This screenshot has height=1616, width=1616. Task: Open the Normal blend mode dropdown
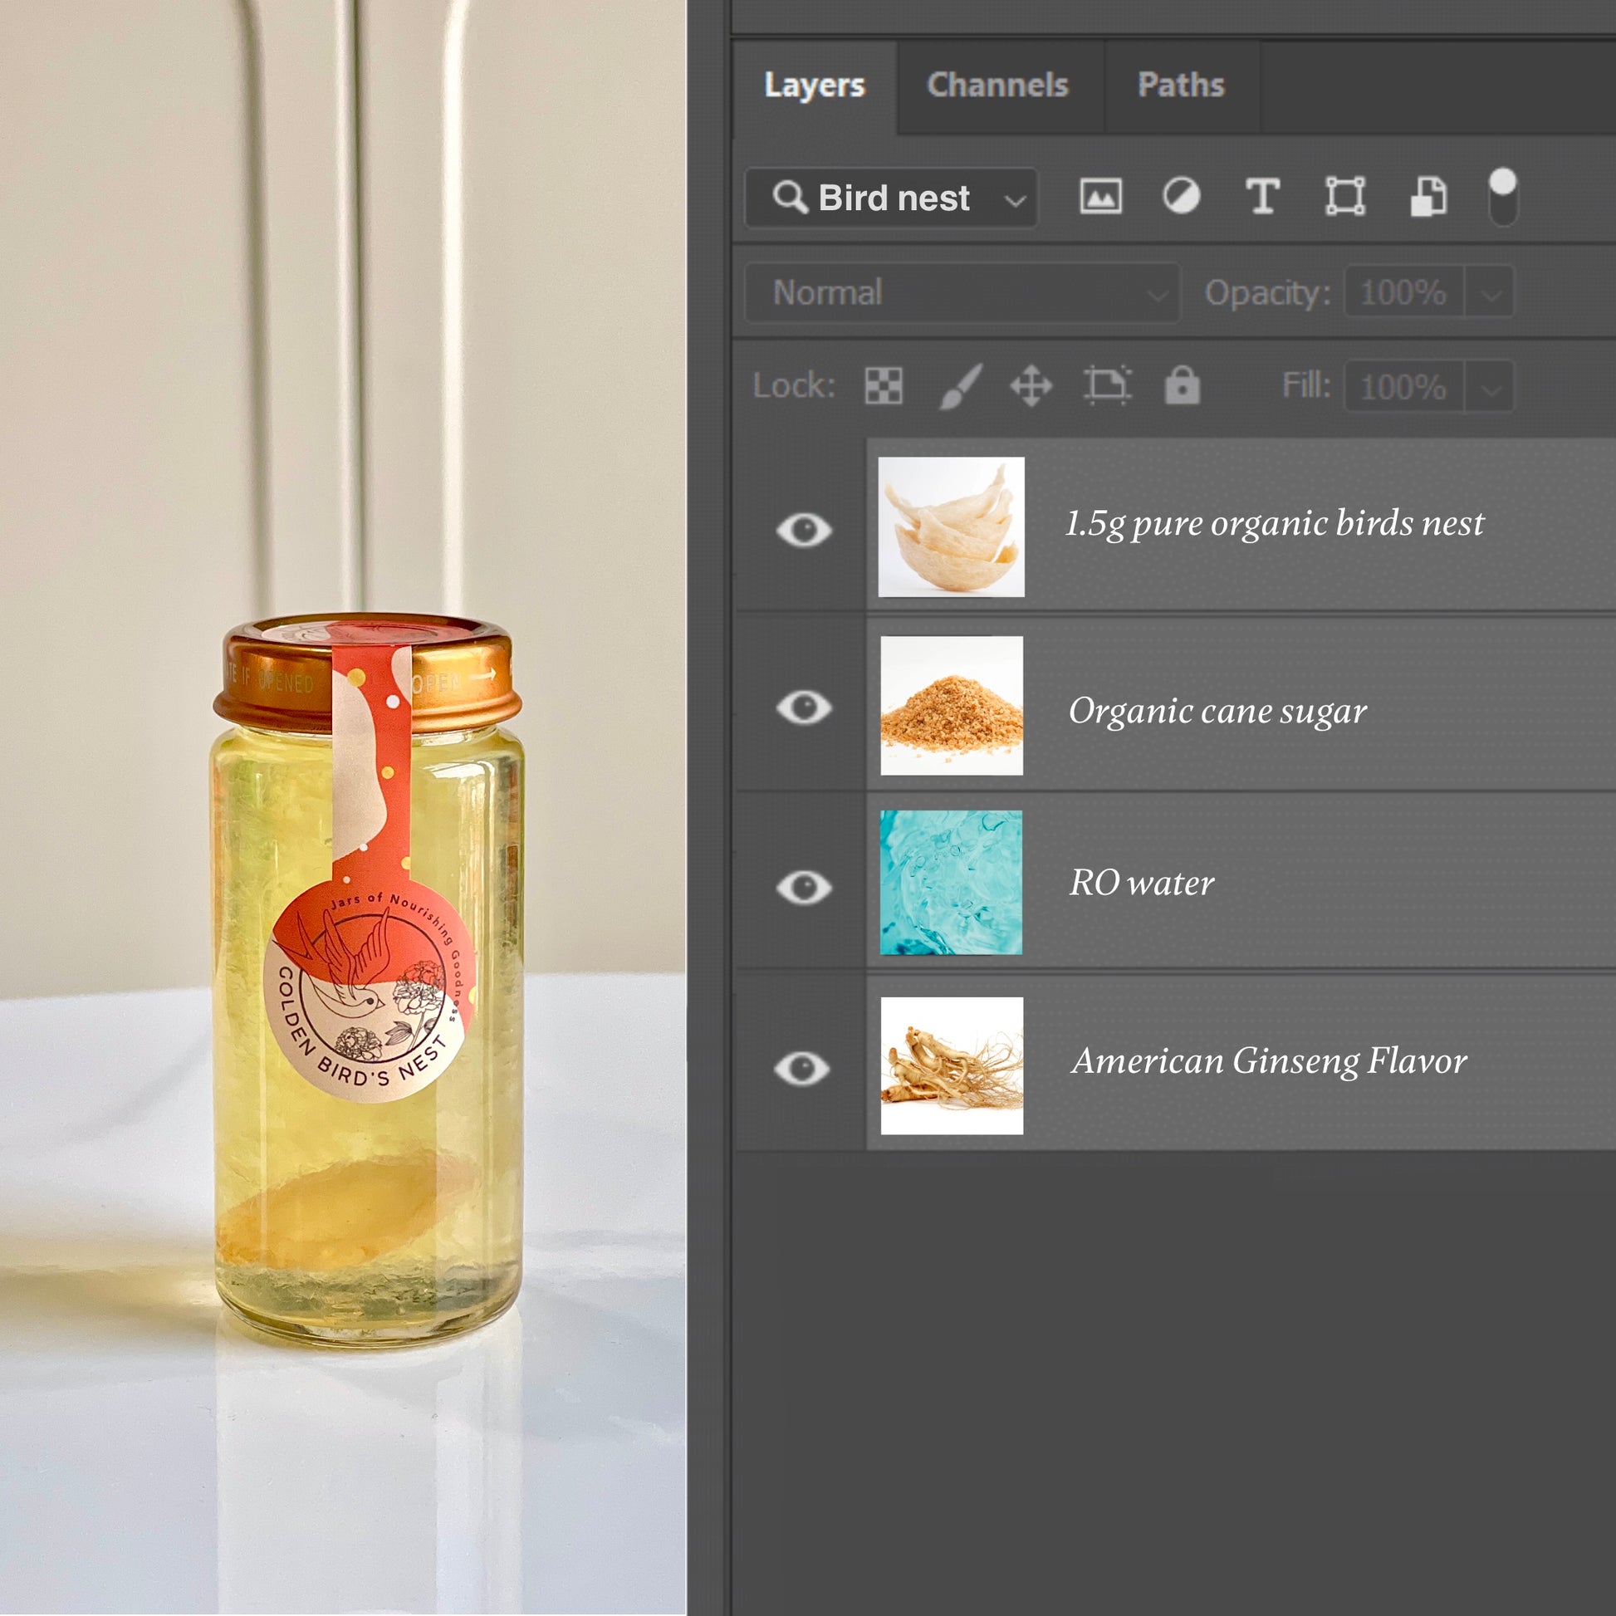point(962,293)
